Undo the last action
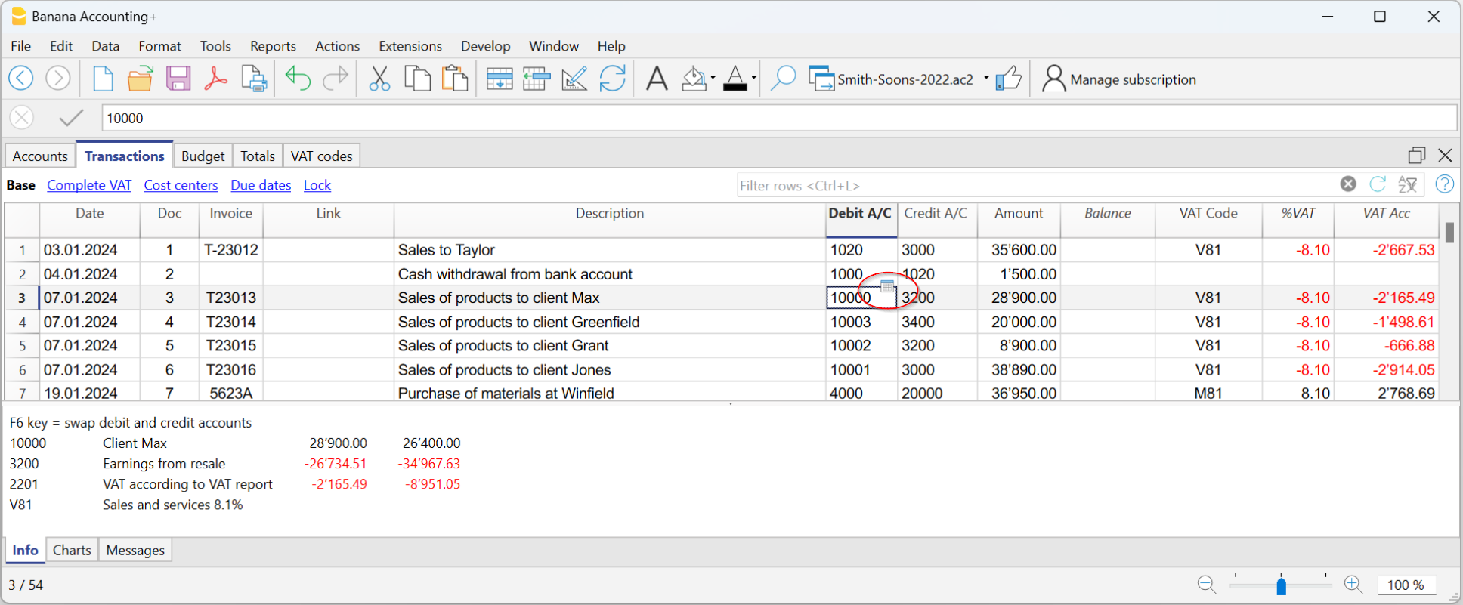1463x605 pixels. click(x=298, y=78)
